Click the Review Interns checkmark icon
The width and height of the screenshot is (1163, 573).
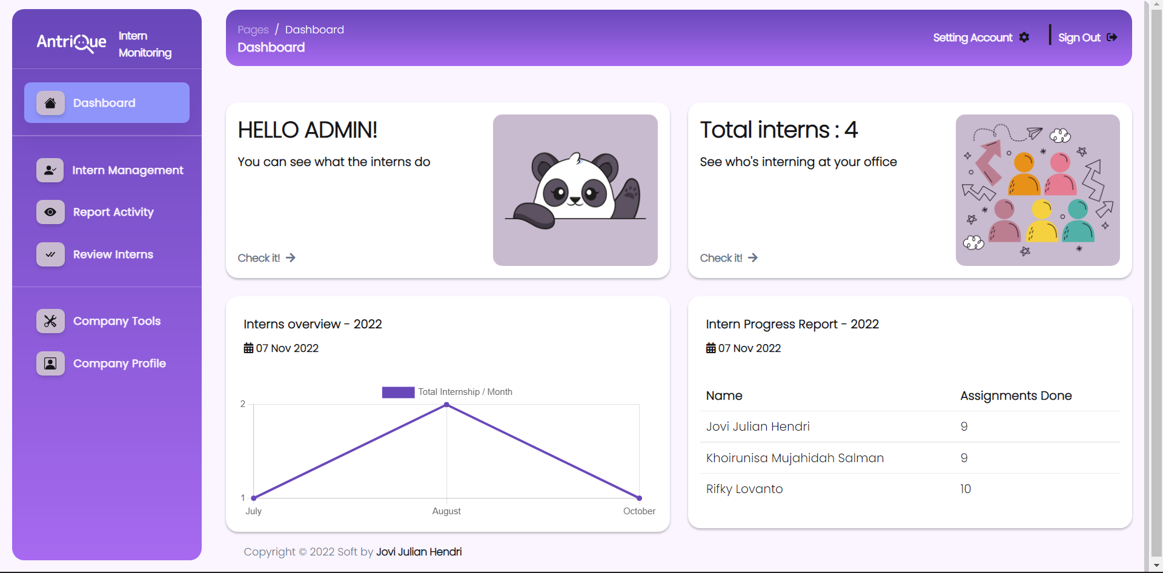pyautogui.click(x=50, y=254)
